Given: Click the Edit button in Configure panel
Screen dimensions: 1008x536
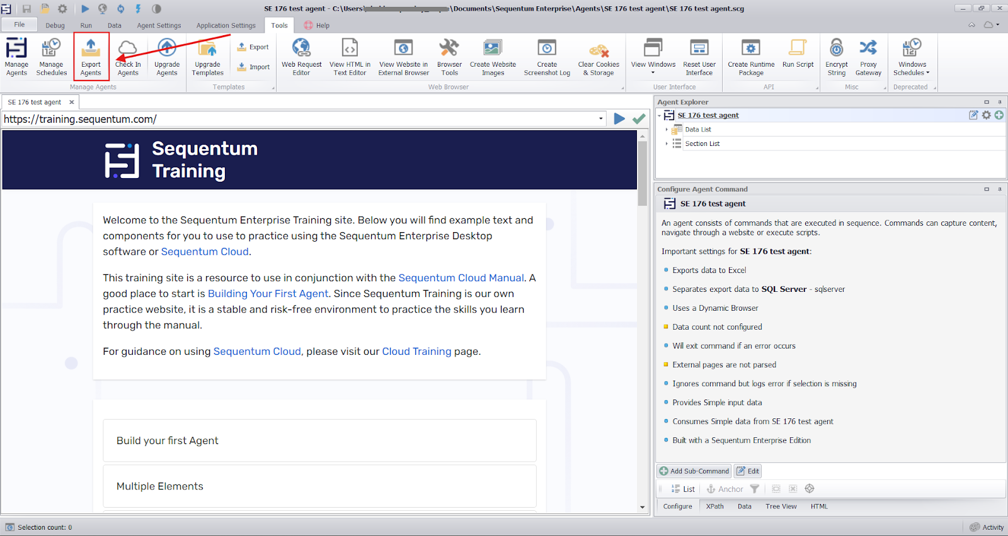Looking at the screenshot, I should (x=748, y=471).
